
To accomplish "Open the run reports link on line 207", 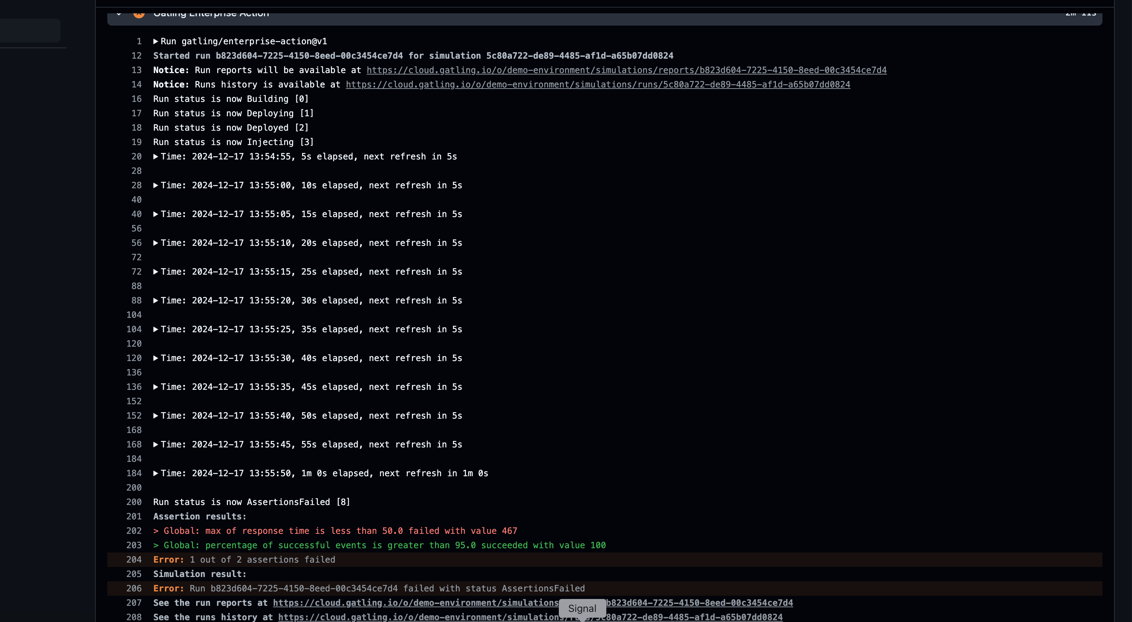I will pyautogui.click(x=533, y=603).
